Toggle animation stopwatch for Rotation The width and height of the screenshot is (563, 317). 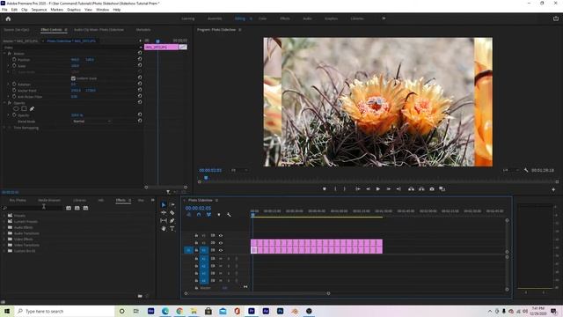[14, 84]
